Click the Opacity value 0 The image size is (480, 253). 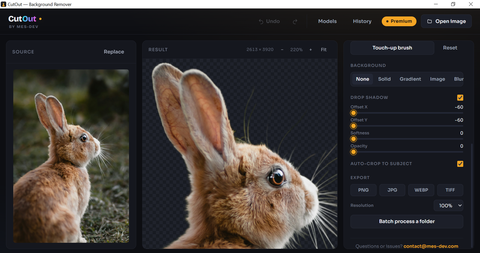[x=461, y=146]
